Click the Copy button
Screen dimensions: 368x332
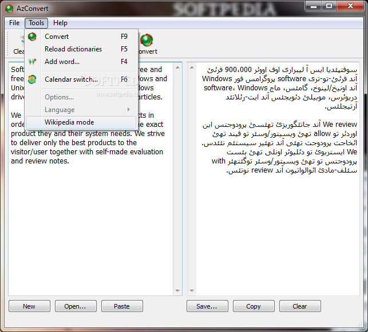[x=254, y=306]
